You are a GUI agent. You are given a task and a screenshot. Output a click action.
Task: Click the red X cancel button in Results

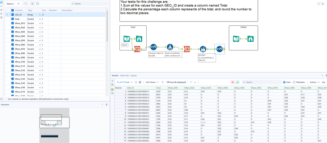pos(233,82)
